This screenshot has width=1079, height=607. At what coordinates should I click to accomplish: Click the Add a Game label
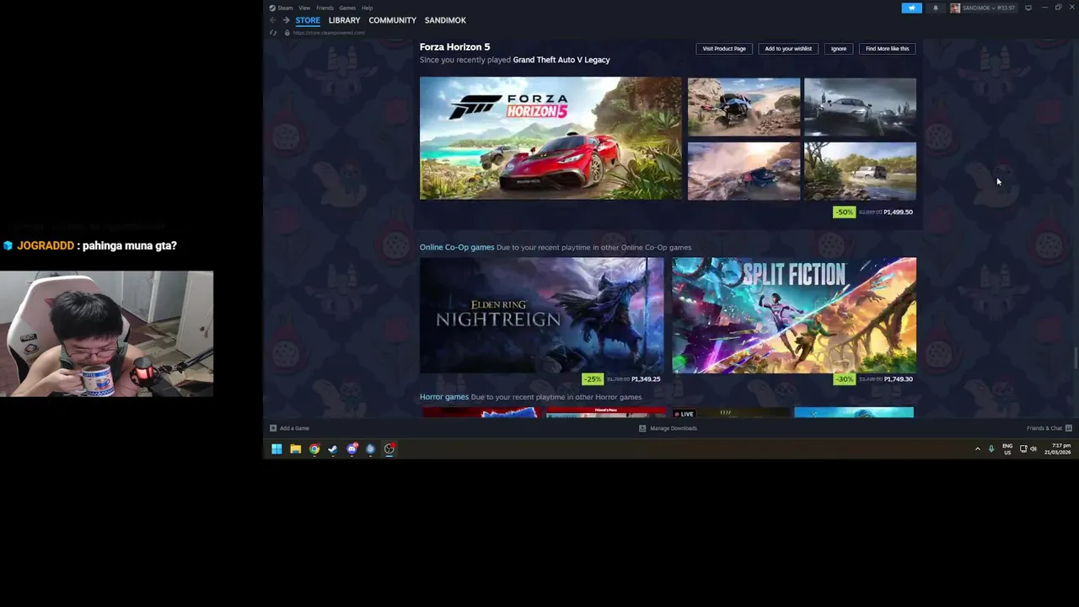pos(294,428)
